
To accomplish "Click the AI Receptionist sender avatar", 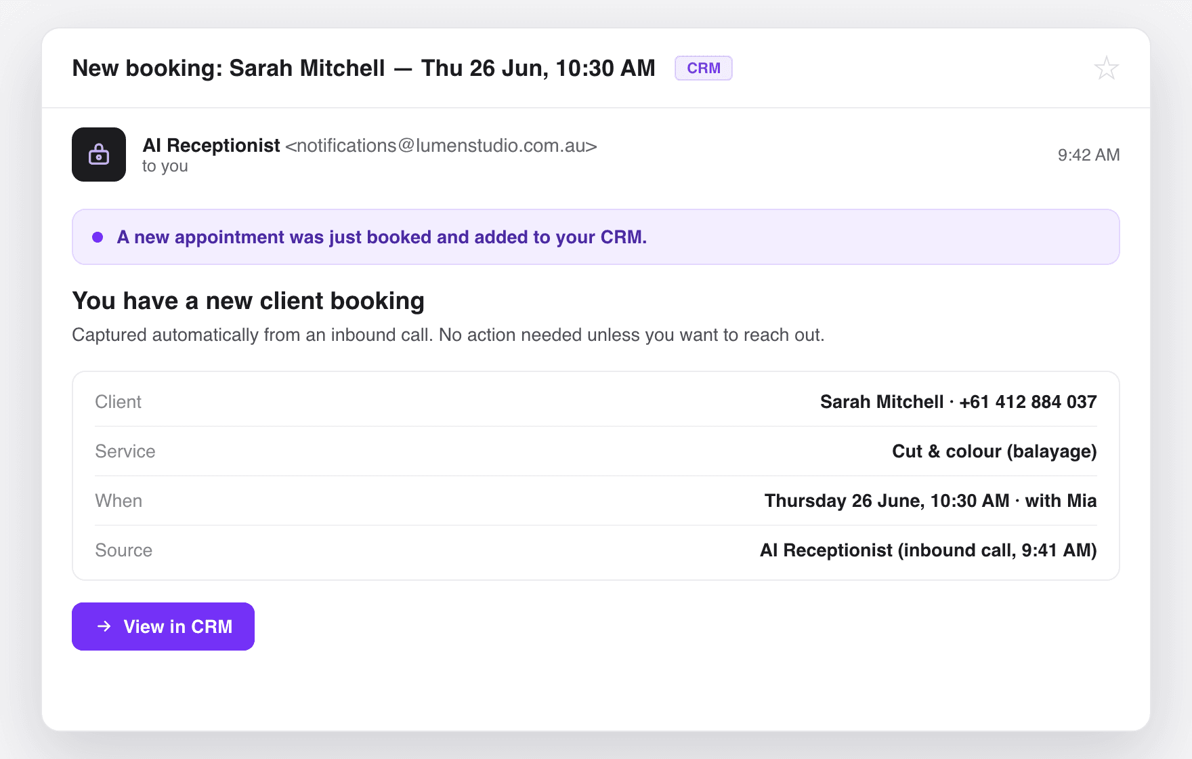I will pyautogui.click(x=99, y=155).
